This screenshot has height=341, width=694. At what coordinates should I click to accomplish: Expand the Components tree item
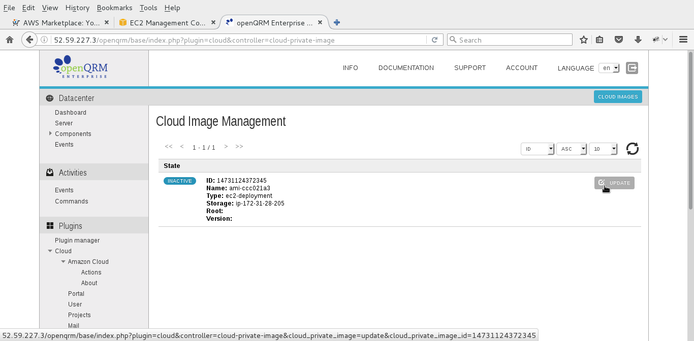click(50, 133)
